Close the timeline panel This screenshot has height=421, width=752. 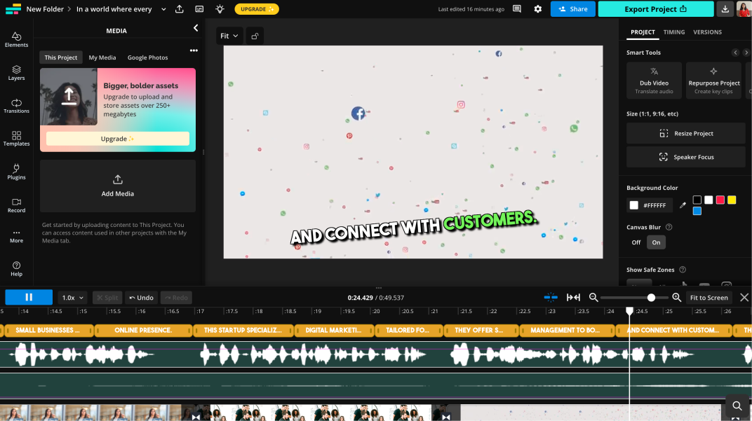point(744,298)
